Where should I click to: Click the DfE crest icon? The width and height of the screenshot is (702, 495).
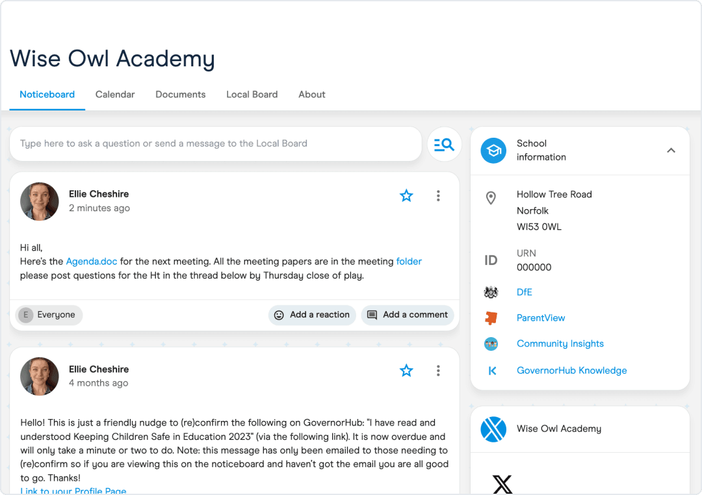pos(491,292)
